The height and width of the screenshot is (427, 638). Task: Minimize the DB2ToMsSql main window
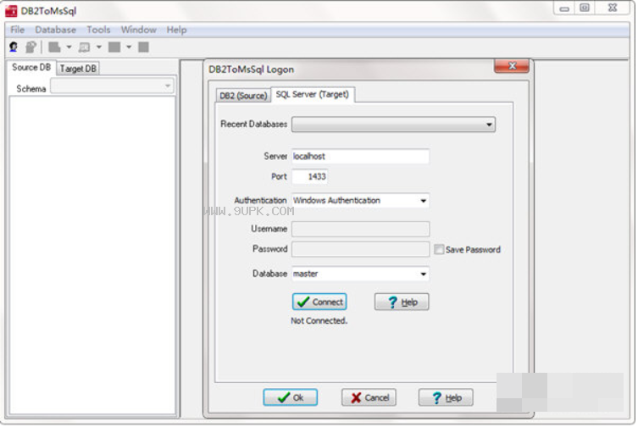(x=564, y=8)
